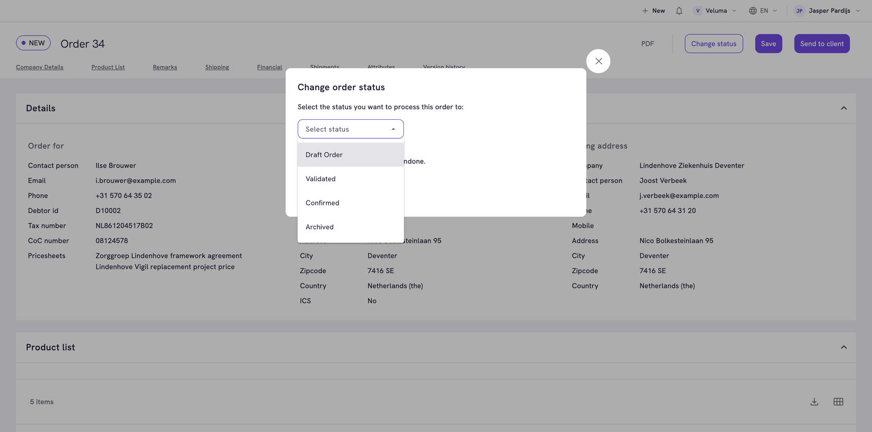The image size is (872, 432).
Task: Click email j.verbeek@example.com
Action: click(x=679, y=195)
